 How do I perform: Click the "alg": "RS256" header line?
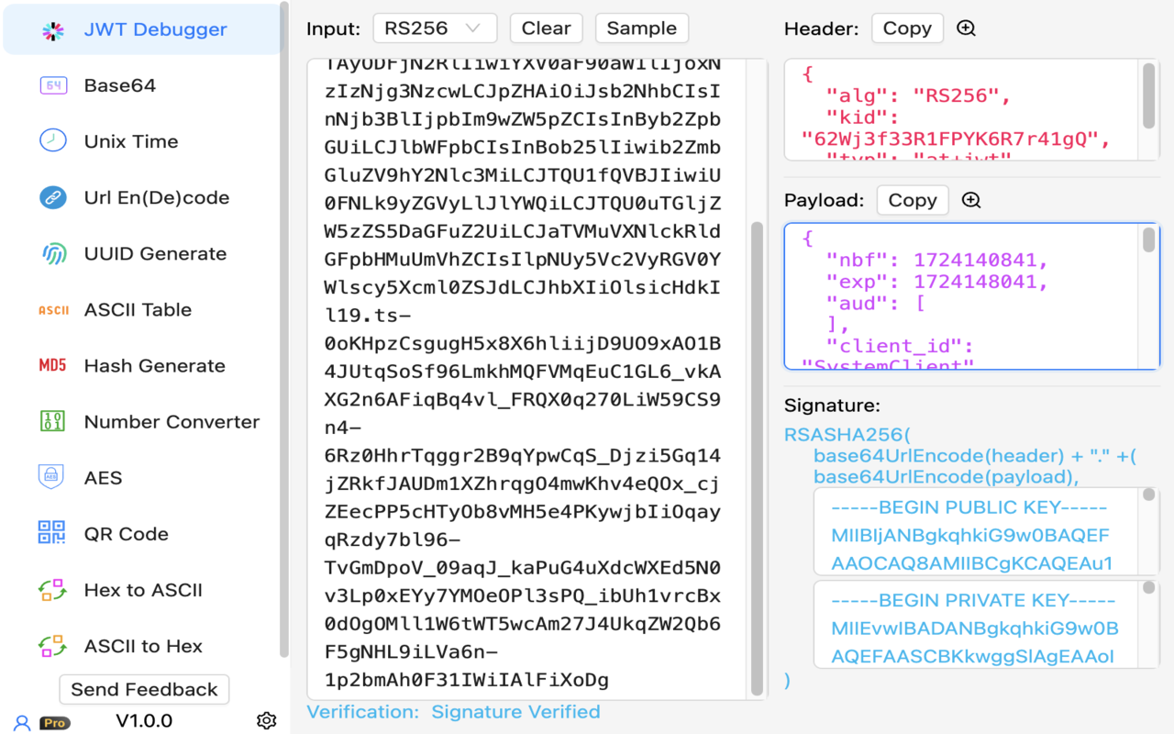pyautogui.click(x=917, y=96)
